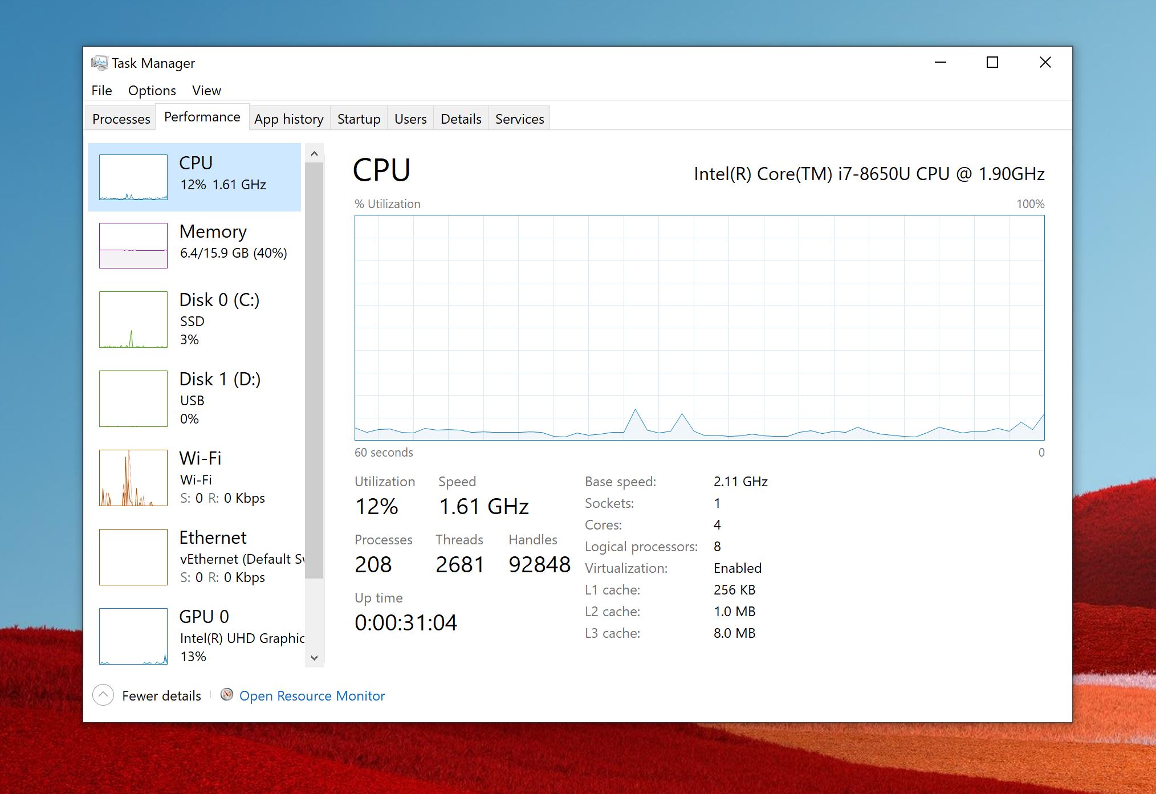
Task: Click the Intel Core i7-8650U processor name
Action: (x=869, y=174)
